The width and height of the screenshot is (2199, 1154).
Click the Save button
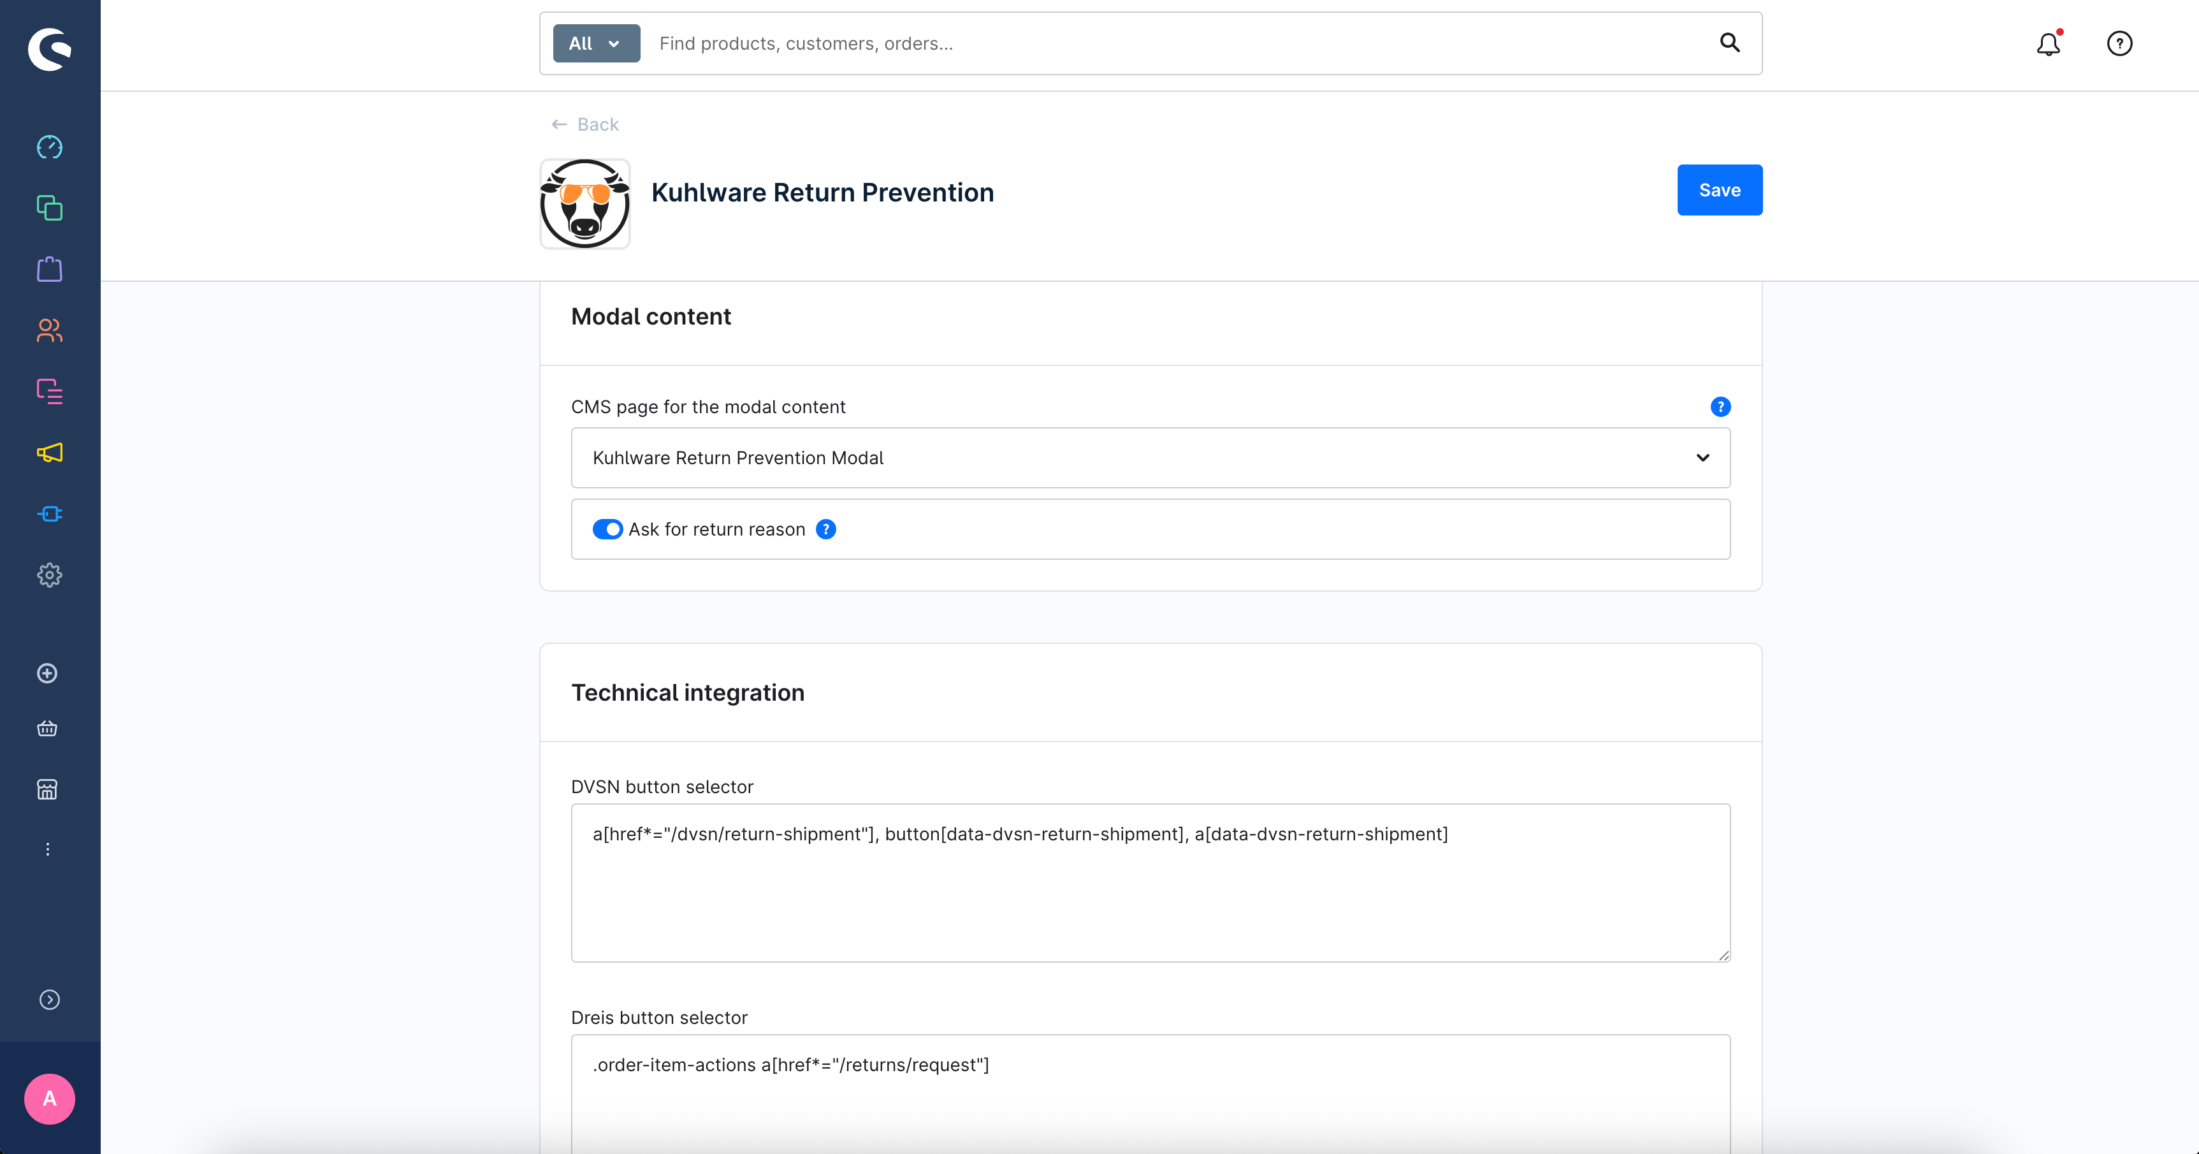click(x=1719, y=189)
